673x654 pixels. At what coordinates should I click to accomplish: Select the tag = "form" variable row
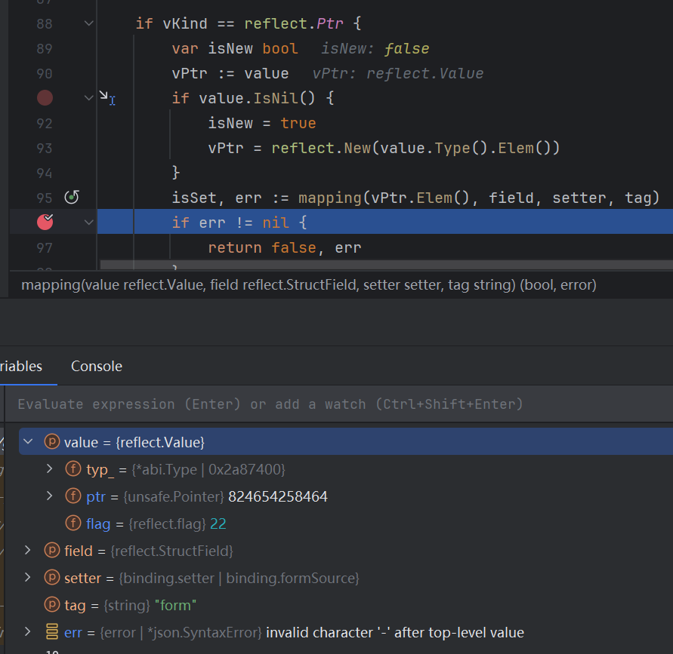345,605
